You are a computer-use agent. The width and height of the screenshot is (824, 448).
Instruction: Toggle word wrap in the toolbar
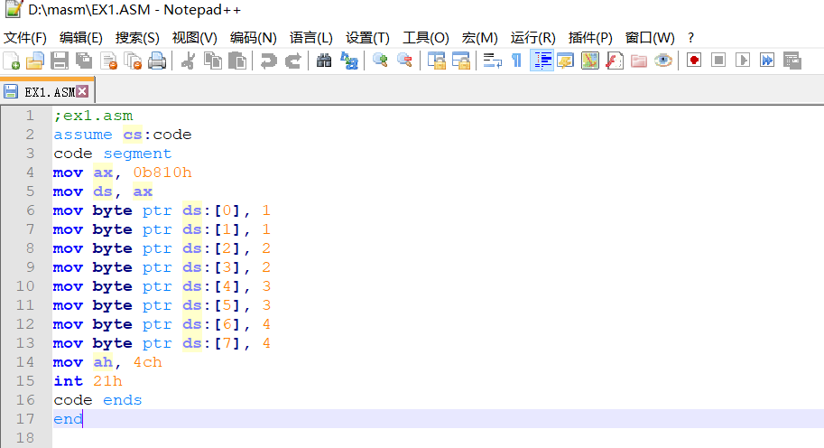point(493,61)
